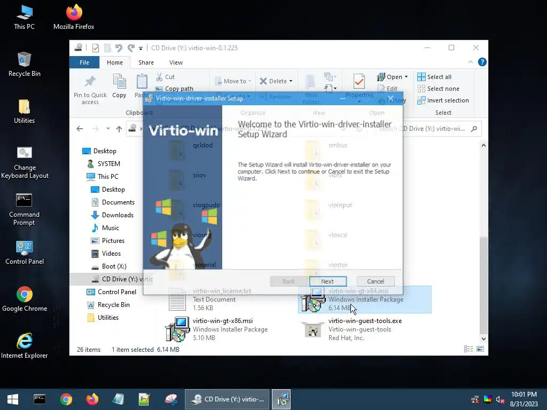Screen dimensions: 547x410
Task: Click taskbar Firefox icon
Action: coord(92,399)
